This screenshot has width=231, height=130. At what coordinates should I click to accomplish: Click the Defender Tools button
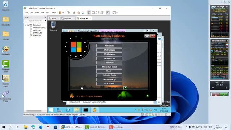coord(109,75)
